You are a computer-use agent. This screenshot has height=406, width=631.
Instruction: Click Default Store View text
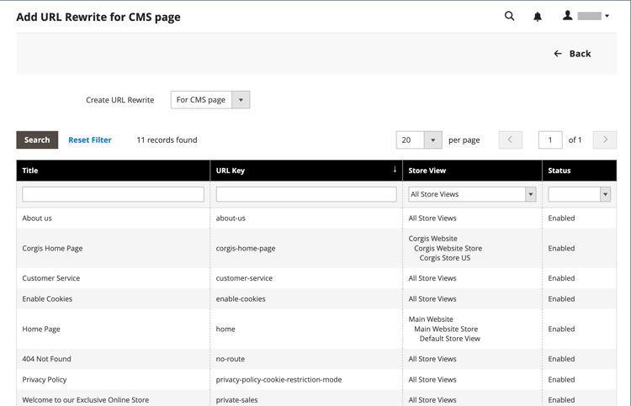point(450,339)
